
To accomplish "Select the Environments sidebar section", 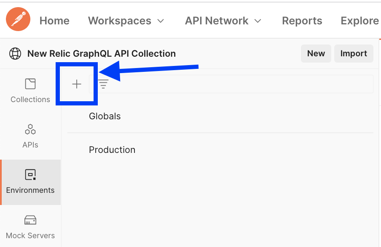I will click(30, 181).
